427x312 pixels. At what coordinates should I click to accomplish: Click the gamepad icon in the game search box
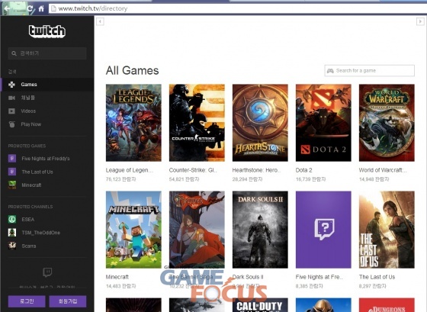[330, 71]
